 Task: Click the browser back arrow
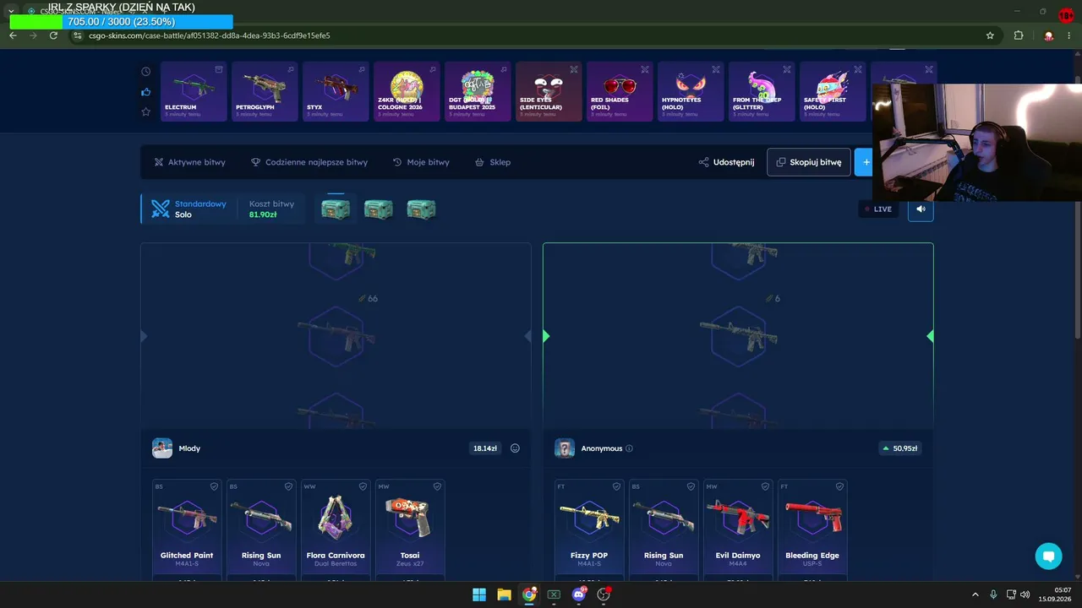coord(13,35)
